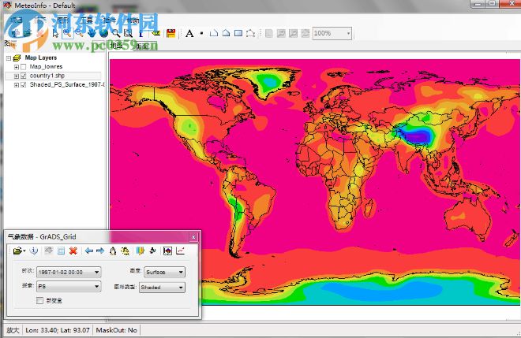The image size is (521, 338).
Task: Open the 帮助 help menu
Action: click(133, 20)
